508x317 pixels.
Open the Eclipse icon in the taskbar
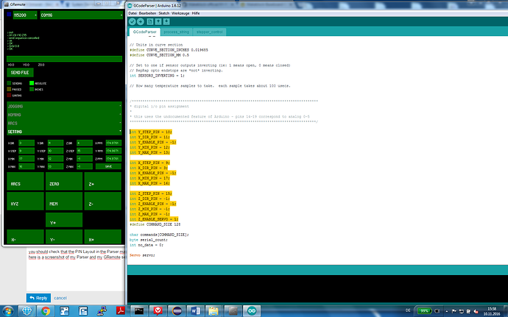click(177, 311)
